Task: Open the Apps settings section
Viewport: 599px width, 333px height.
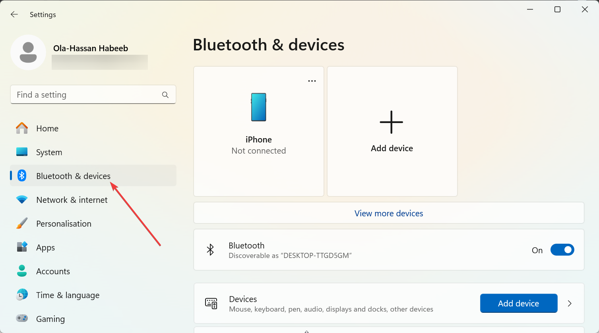Action: click(x=46, y=248)
